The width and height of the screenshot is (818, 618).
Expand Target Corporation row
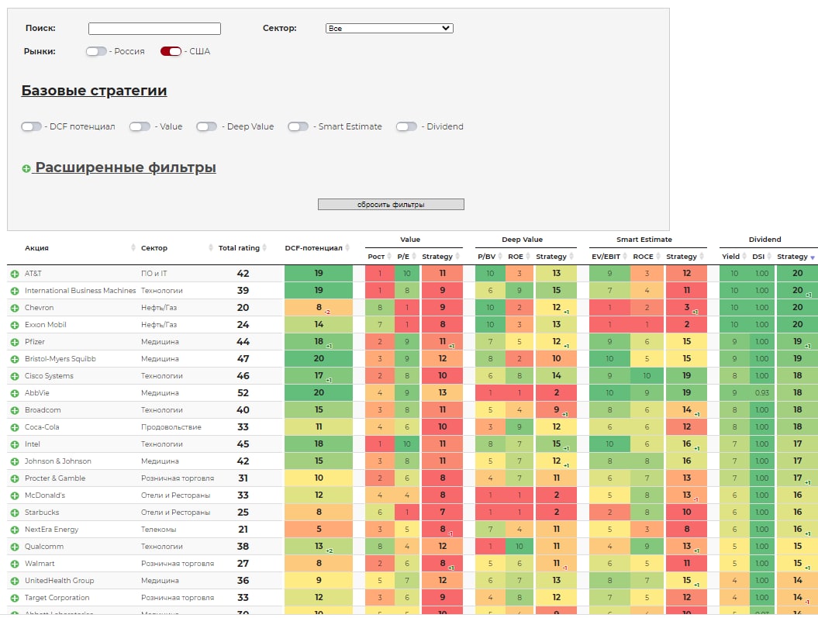[x=15, y=598]
